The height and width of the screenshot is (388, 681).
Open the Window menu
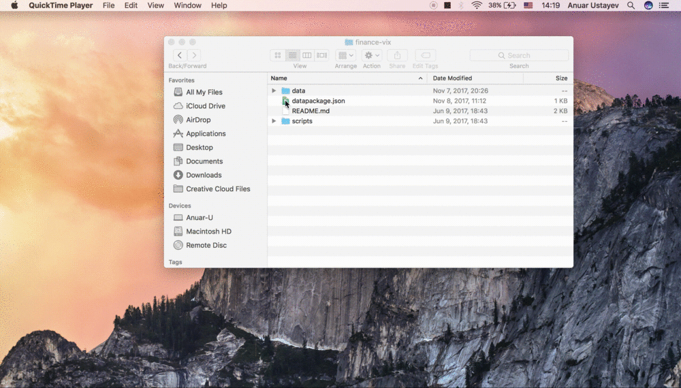pos(188,5)
